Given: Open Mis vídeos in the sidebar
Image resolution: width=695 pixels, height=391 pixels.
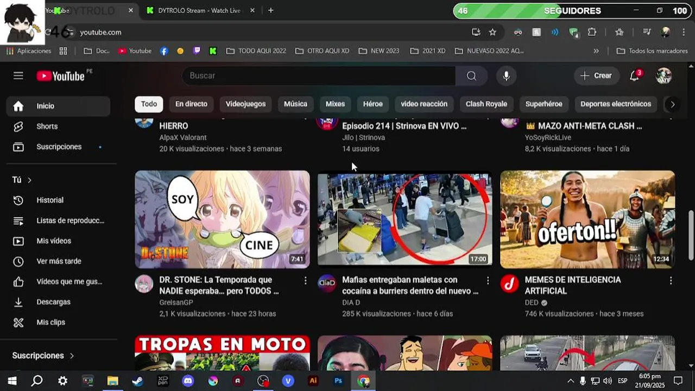Looking at the screenshot, I should [x=58, y=241].
